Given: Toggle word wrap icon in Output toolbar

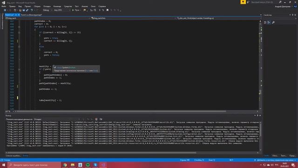Looking at the screenshot, I should coord(101,119).
